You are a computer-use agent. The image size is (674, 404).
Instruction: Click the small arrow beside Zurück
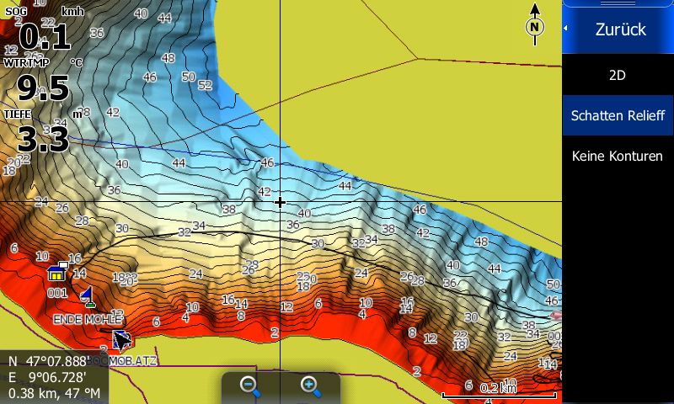click(x=566, y=29)
